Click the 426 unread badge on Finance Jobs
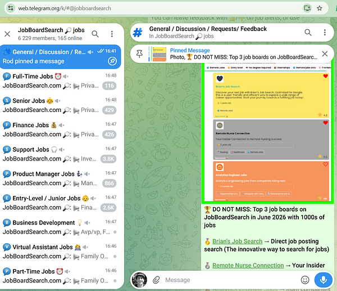The width and height of the screenshot is (337, 291). tap(110, 135)
